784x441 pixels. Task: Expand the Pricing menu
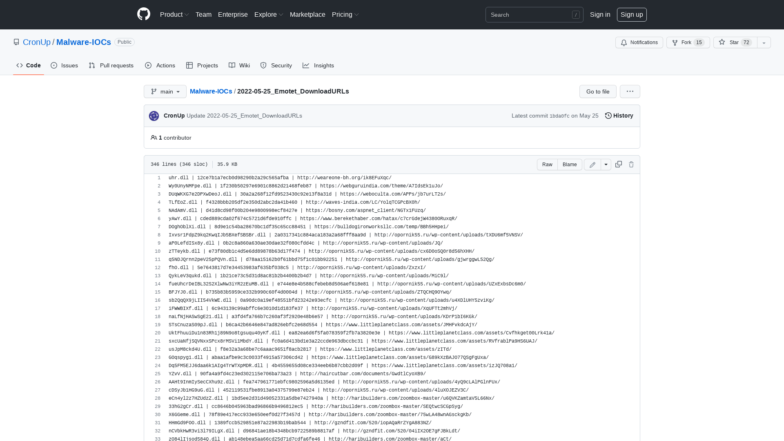point(345,15)
